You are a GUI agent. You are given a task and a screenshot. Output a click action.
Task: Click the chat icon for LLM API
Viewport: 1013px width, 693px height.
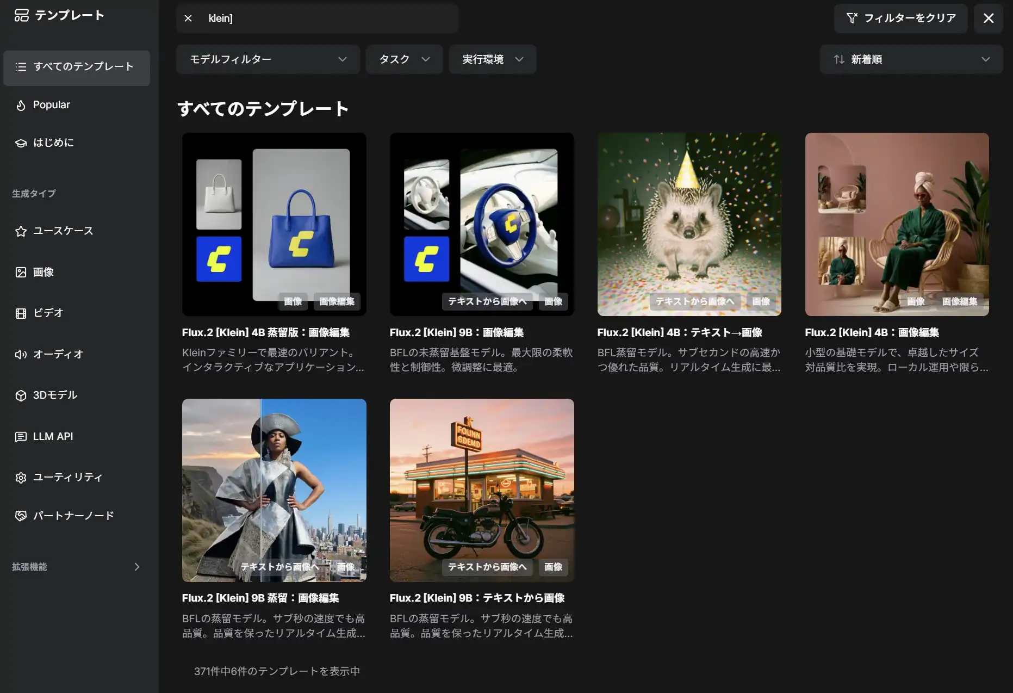click(x=21, y=437)
